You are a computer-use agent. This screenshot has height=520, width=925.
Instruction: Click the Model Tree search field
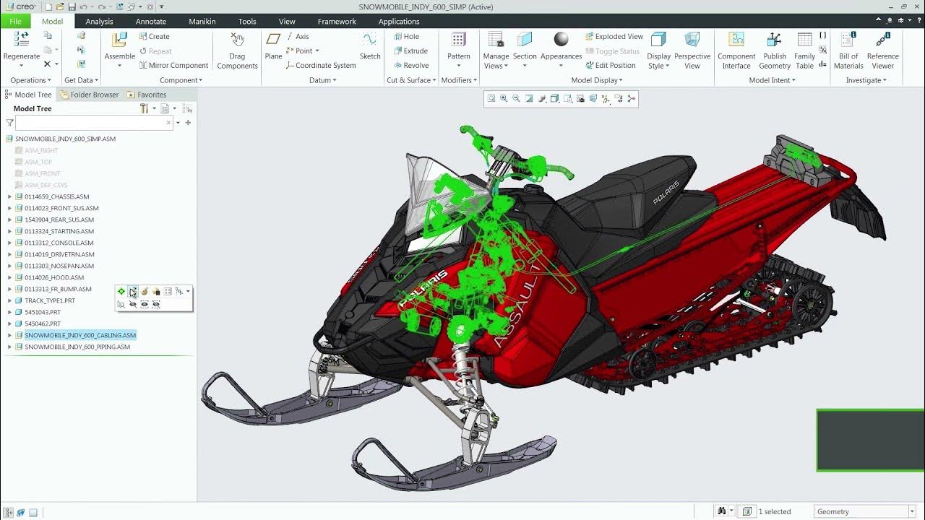[x=95, y=123]
